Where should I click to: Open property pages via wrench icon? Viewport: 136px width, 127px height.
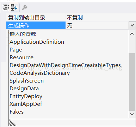click(25, 7)
